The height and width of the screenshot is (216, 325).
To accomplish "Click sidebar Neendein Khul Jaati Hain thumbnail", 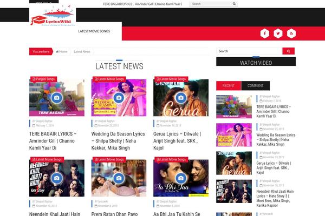I will tap(234, 191).
